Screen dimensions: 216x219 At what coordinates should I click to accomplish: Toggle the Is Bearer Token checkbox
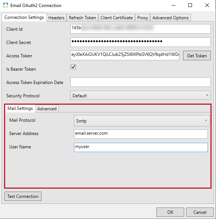pos(73,67)
